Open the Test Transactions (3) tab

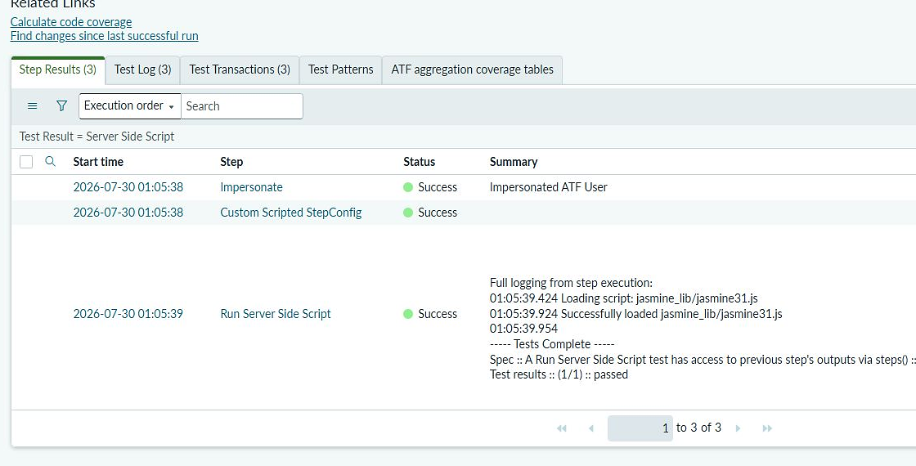[240, 69]
